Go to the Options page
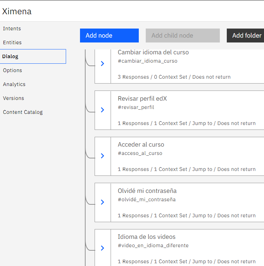Screen dimensions: 264x266 13,70
